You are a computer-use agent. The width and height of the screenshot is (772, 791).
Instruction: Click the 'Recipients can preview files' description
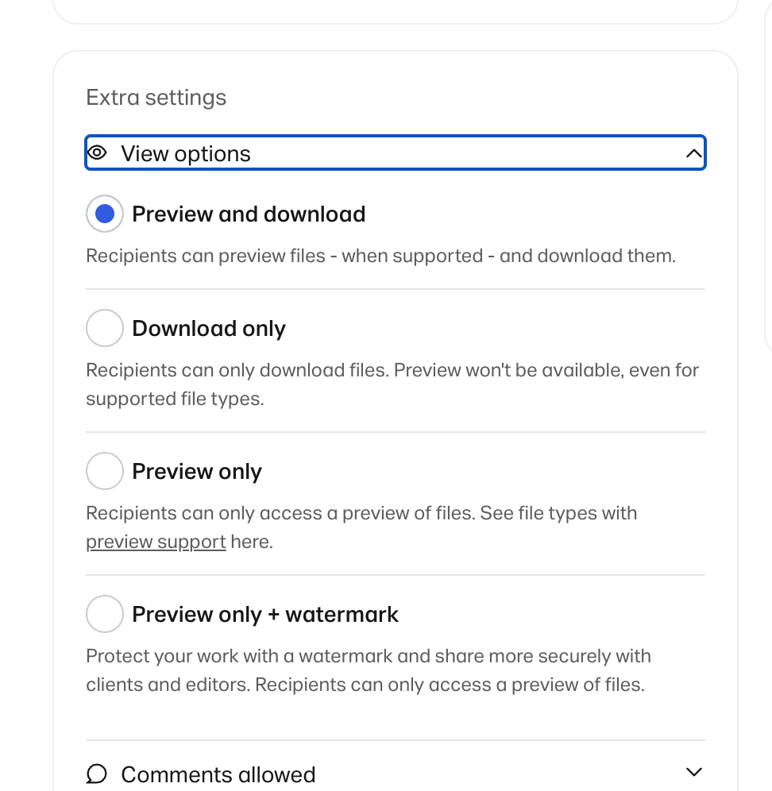[x=380, y=257]
